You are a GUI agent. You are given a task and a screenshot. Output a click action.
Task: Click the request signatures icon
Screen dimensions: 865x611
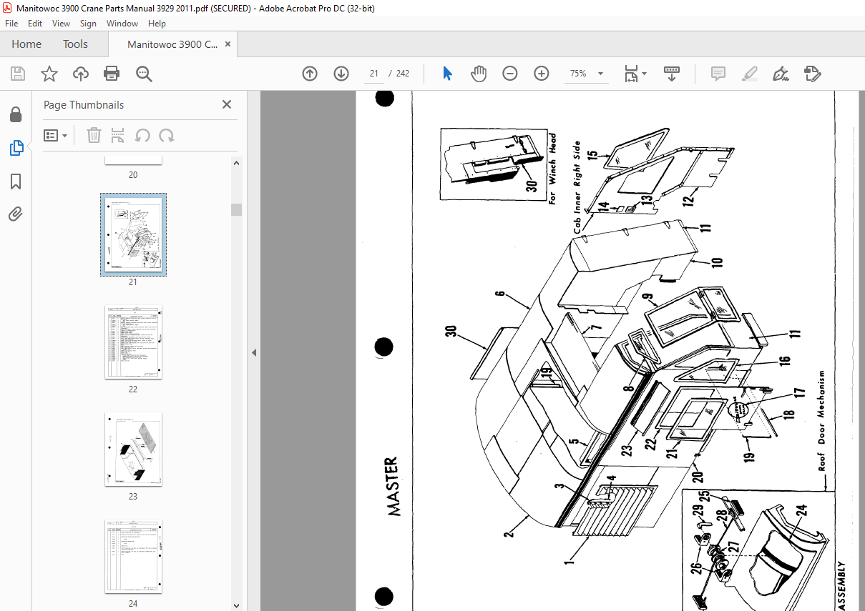812,74
